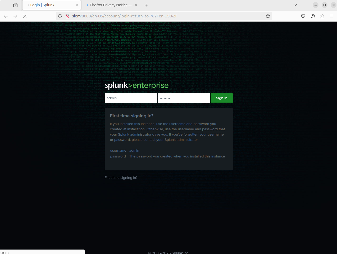The width and height of the screenshot is (337, 254).
Task: Open the Firefox account icon
Action: (x=313, y=16)
